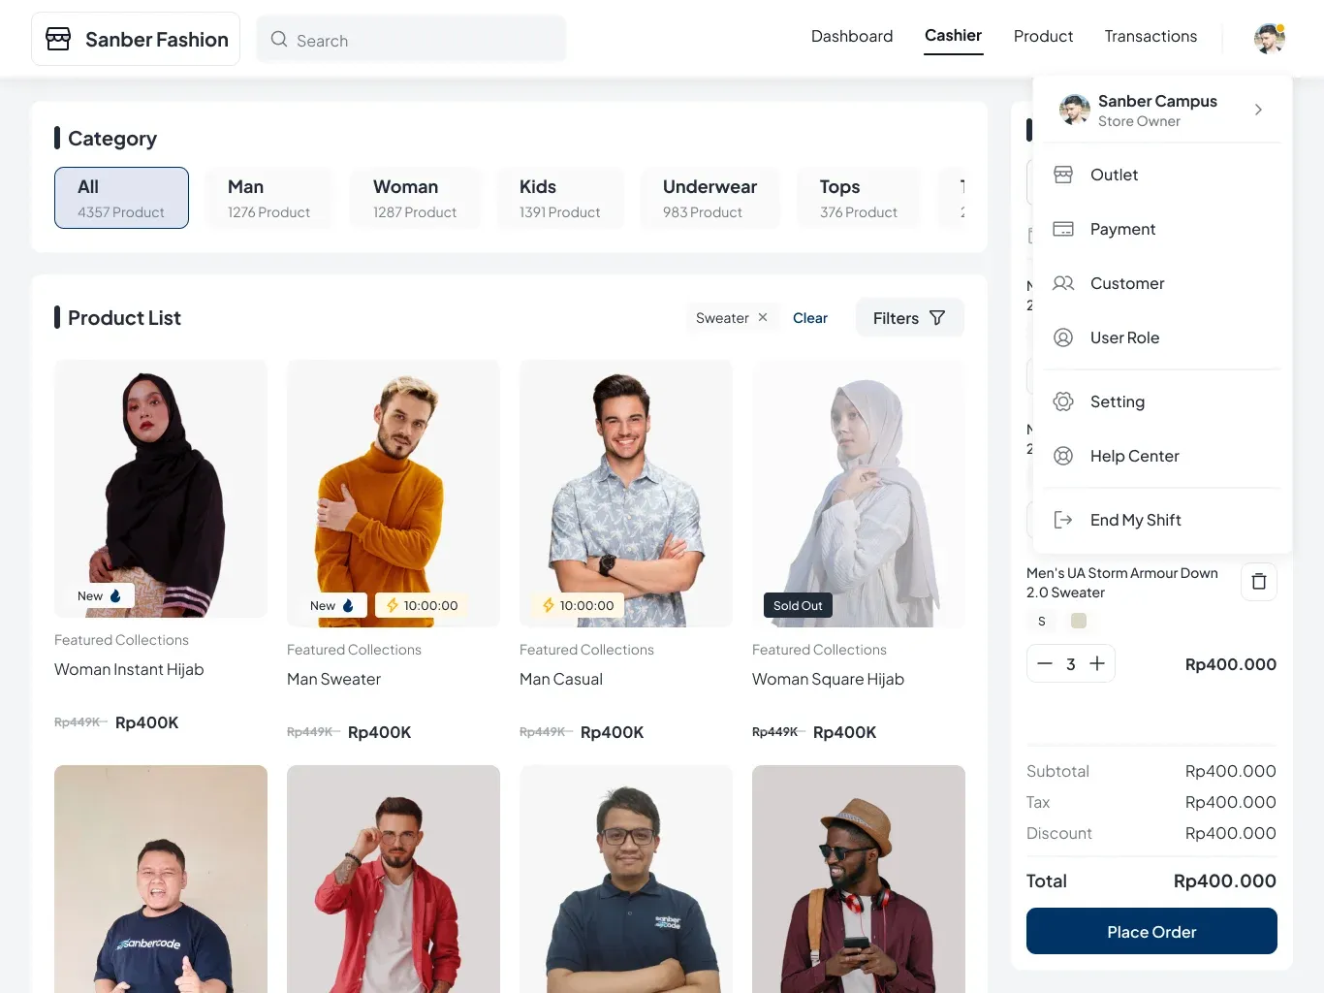The width and height of the screenshot is (1324, 993).
Task: Select the Man category card
Action: (268, 198)
